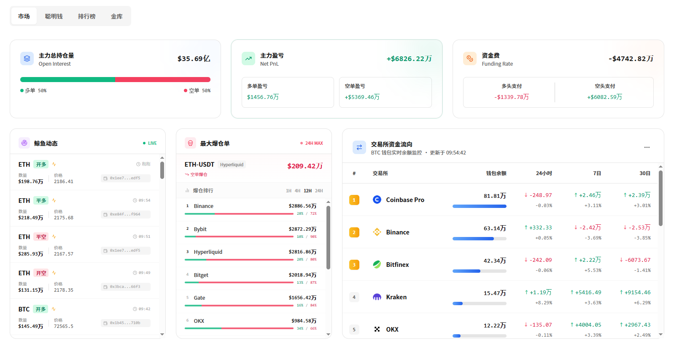This screenshot has height=346, width=682.
Task: Sort by the 钱包余额 column header
Action: pos(496,173)
